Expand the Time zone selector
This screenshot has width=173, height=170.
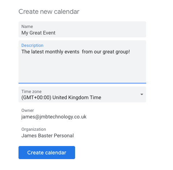click(82, 94)
